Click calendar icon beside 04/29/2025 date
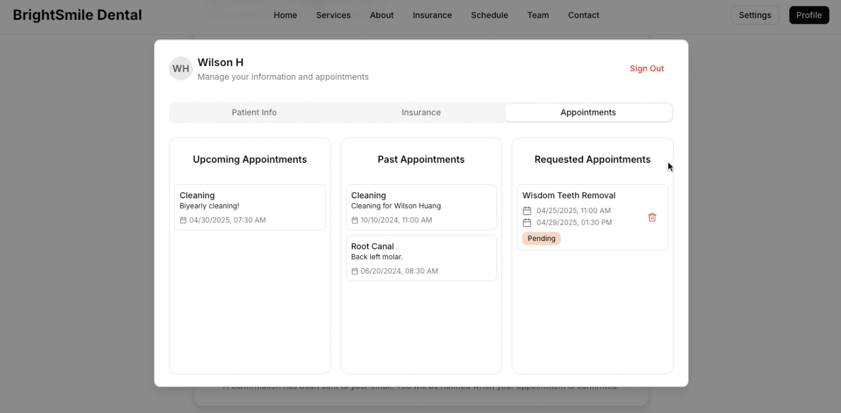 (527, 223)
